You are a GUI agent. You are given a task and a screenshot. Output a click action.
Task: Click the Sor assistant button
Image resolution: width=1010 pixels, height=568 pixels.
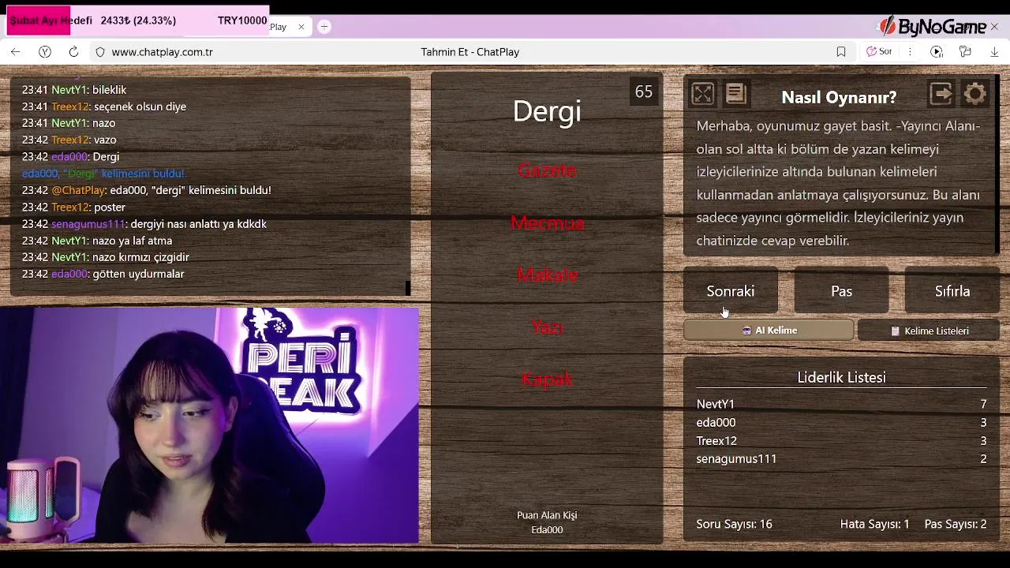click(879, 52)
